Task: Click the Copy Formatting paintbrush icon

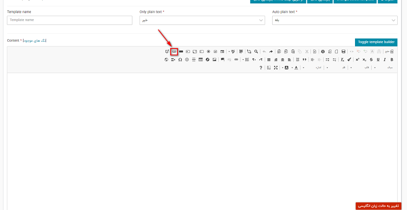Action: tap(349, 60)
